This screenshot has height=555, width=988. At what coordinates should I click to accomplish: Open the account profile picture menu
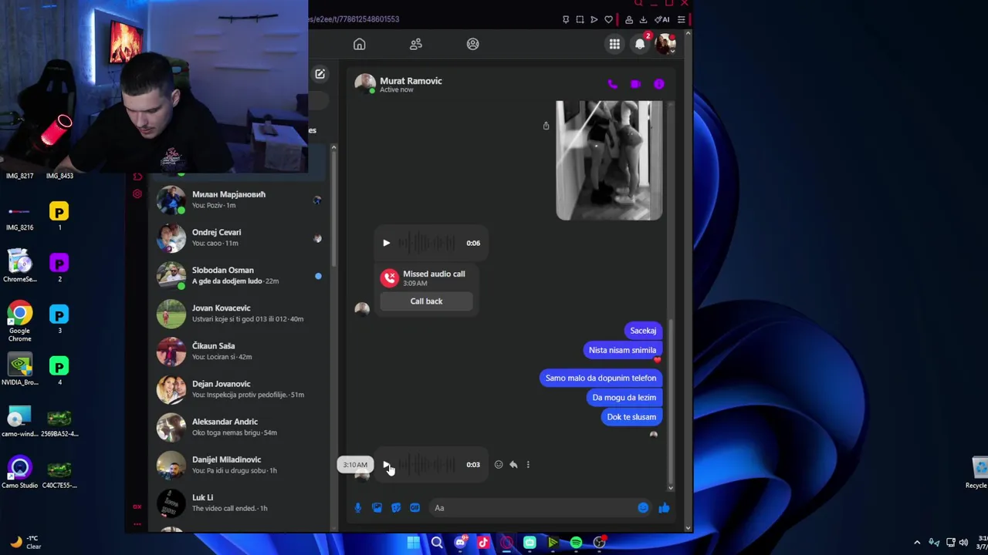pos(665,44)
